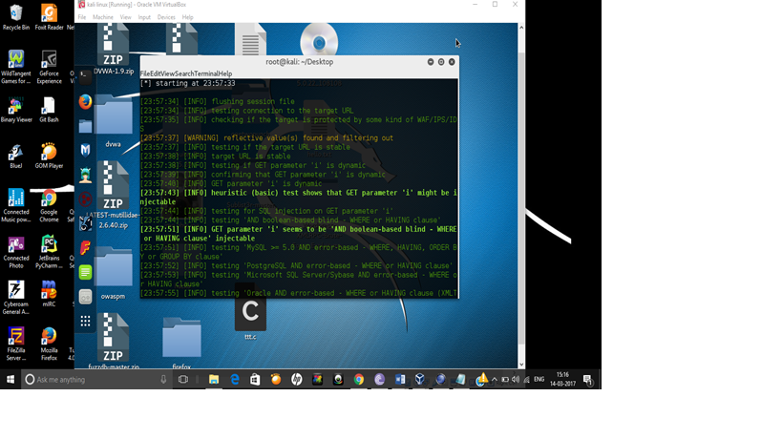This screenshot has height=439, width=782.
Task: Select the dvwa folder on Kali desktop
Action: [114, 121]
